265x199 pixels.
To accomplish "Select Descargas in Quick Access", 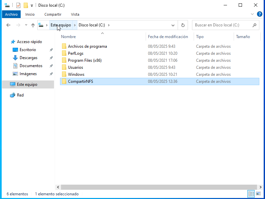I will (28, 58).
